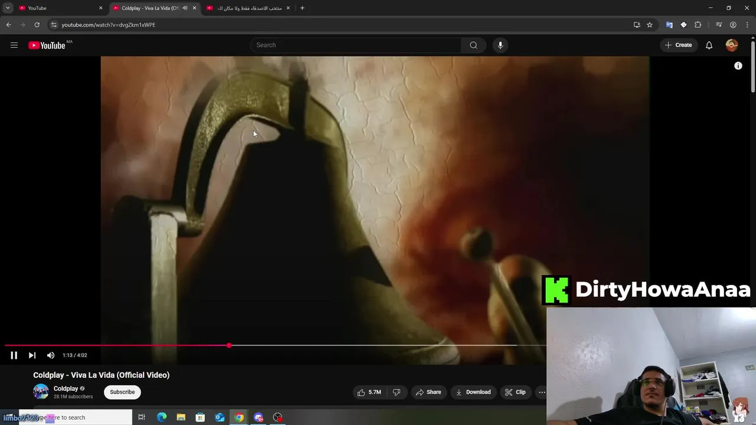756x425 pixels.
Task: Open Discord from the taskbar
Action: tap(259, 417)
